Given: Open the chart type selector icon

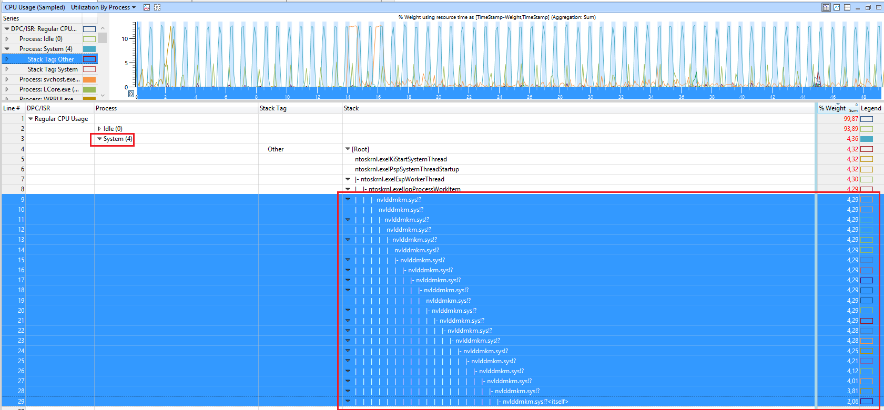Looking at the screenshot, I should coord(147,7).
